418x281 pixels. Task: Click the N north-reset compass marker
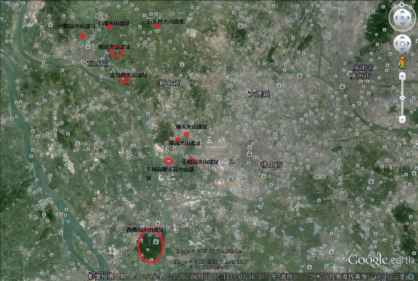point(402,5)
